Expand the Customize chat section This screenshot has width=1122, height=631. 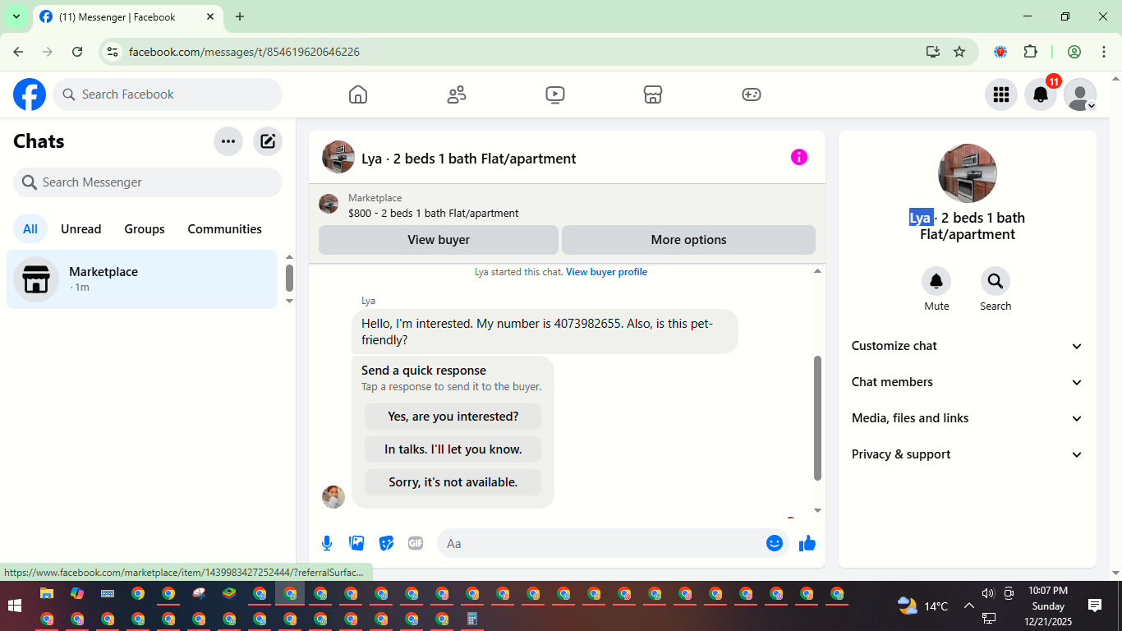tap(968, 346)
